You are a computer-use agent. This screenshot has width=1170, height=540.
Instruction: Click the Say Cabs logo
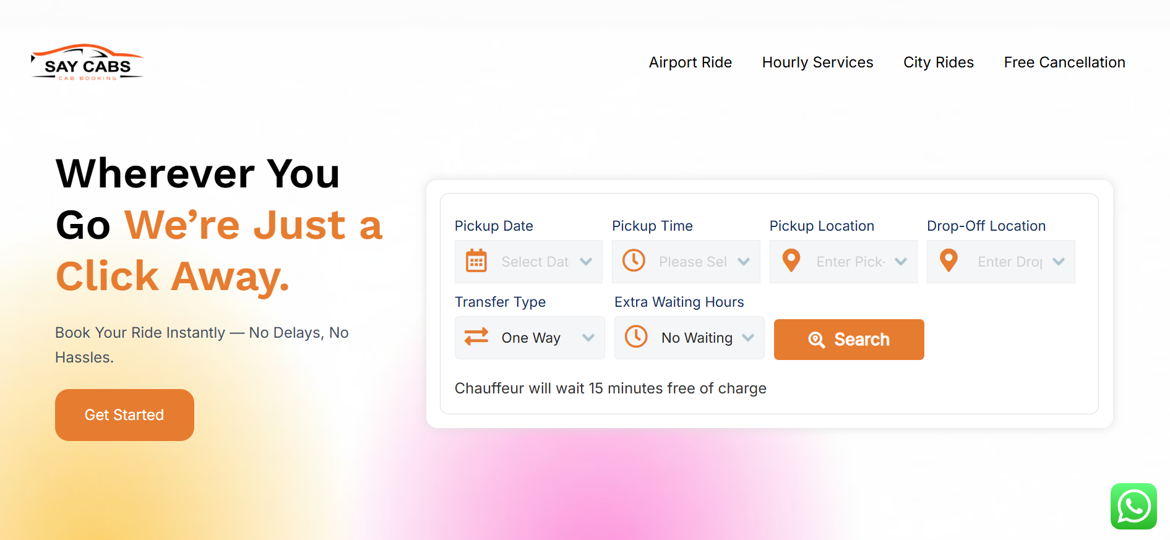87,62
